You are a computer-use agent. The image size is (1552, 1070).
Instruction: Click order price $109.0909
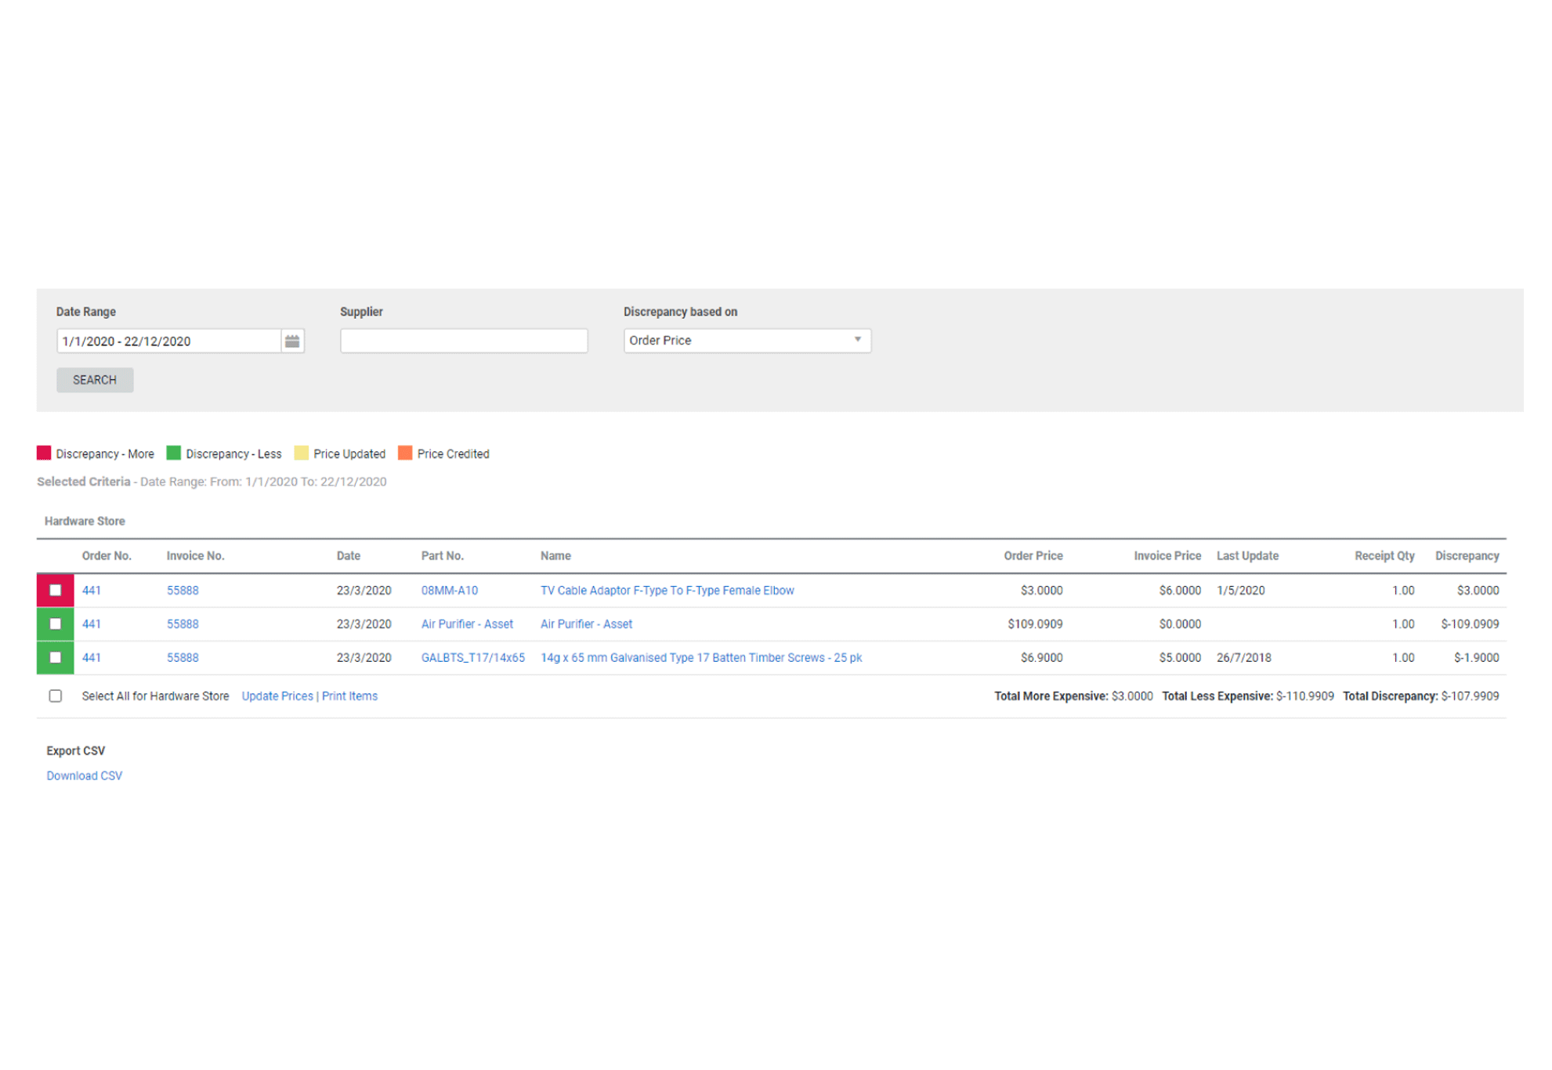(1036, 624)
